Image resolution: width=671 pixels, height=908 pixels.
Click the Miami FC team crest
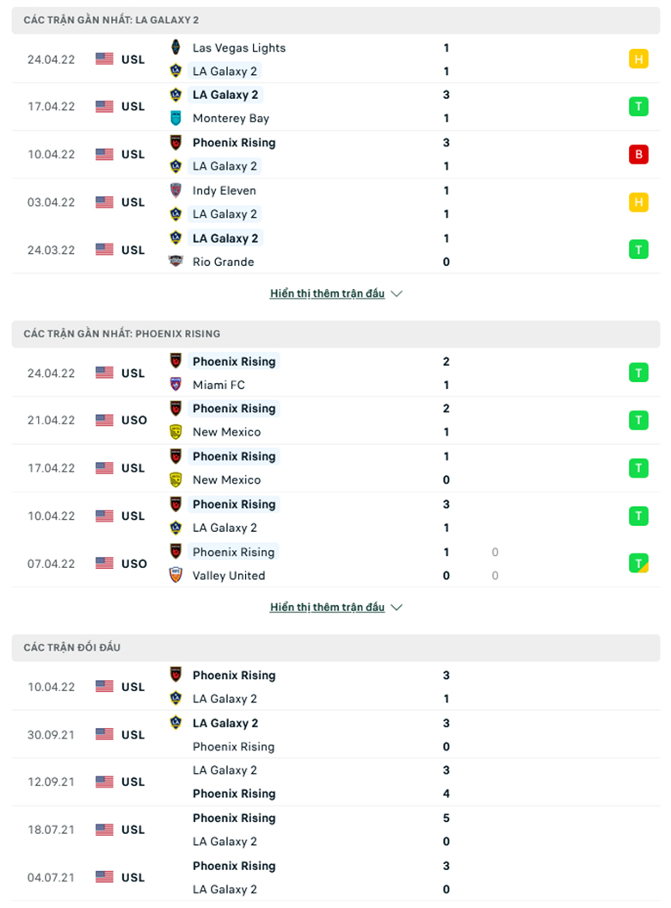tap(176, 385)
